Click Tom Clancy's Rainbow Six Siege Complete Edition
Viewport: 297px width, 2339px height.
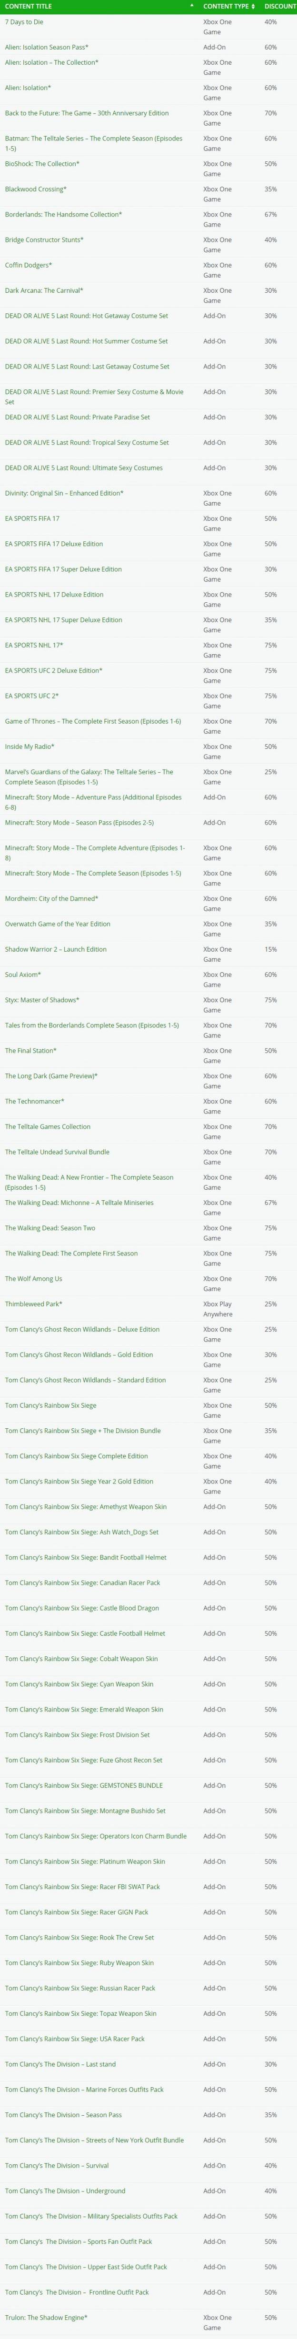(76, 1455)
